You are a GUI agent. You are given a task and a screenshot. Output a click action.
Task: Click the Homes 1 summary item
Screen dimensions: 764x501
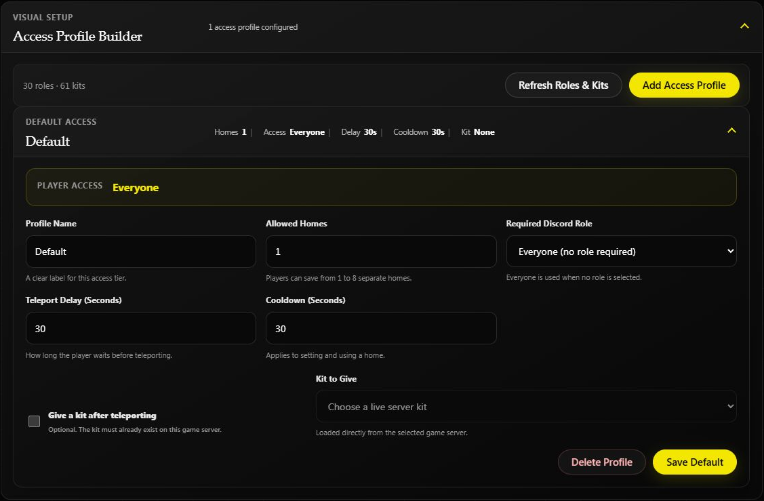click(230, 132)
